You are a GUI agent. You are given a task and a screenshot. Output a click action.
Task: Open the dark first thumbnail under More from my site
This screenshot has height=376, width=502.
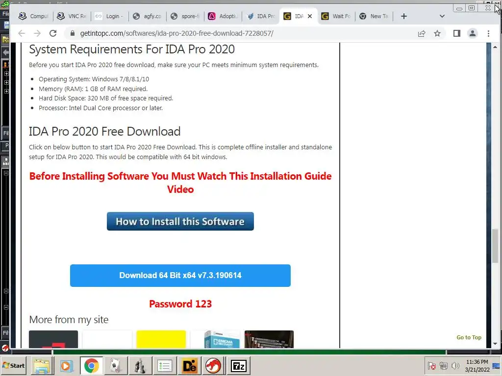coord(53,339)
